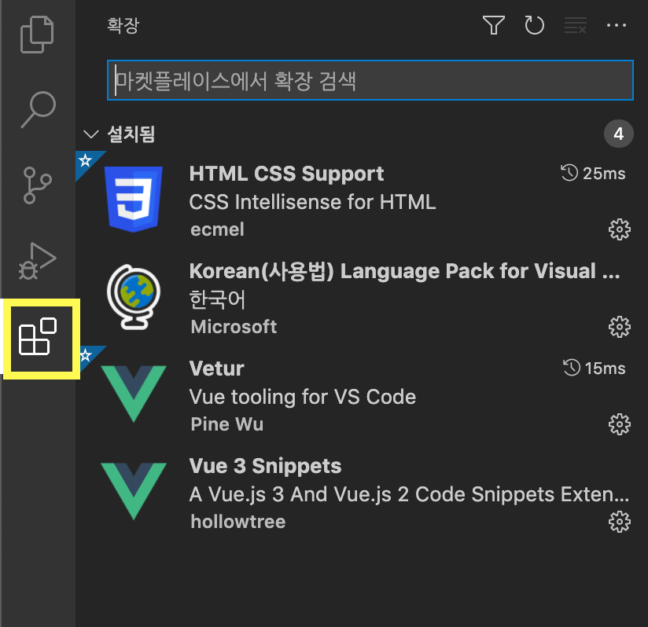Viewport: 648px width, 627px height.
Task: Click the refresh extensions icon
Action: (534, 25)
